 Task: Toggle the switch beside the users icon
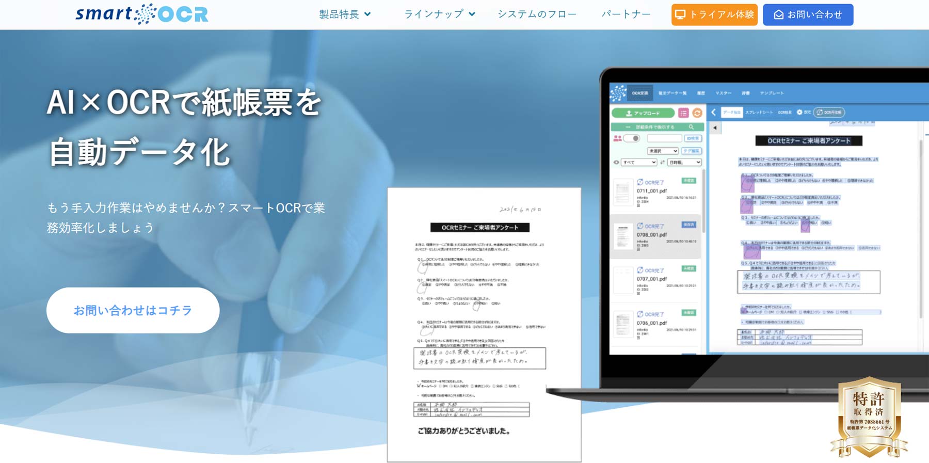[x=632, y=138]
